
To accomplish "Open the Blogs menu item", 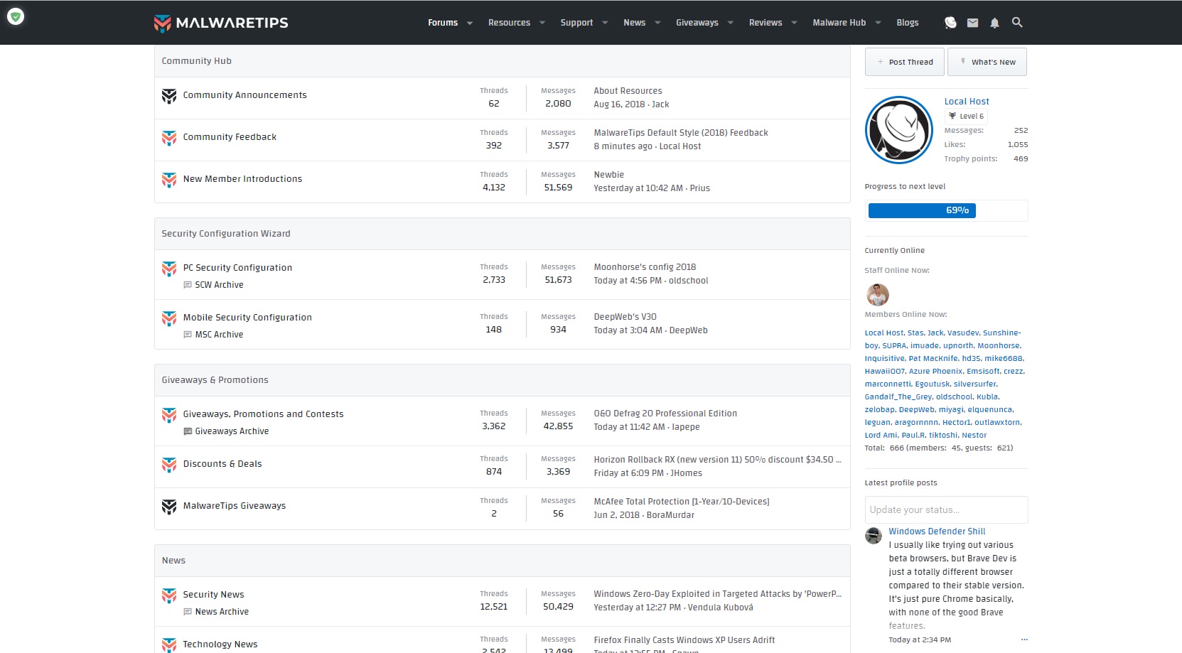I will point(907,23).
